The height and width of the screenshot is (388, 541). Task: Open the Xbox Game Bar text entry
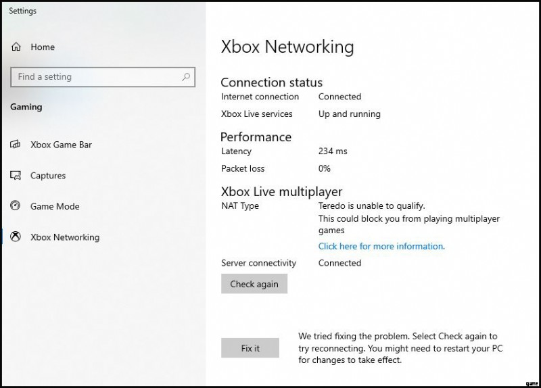(61, 145)
